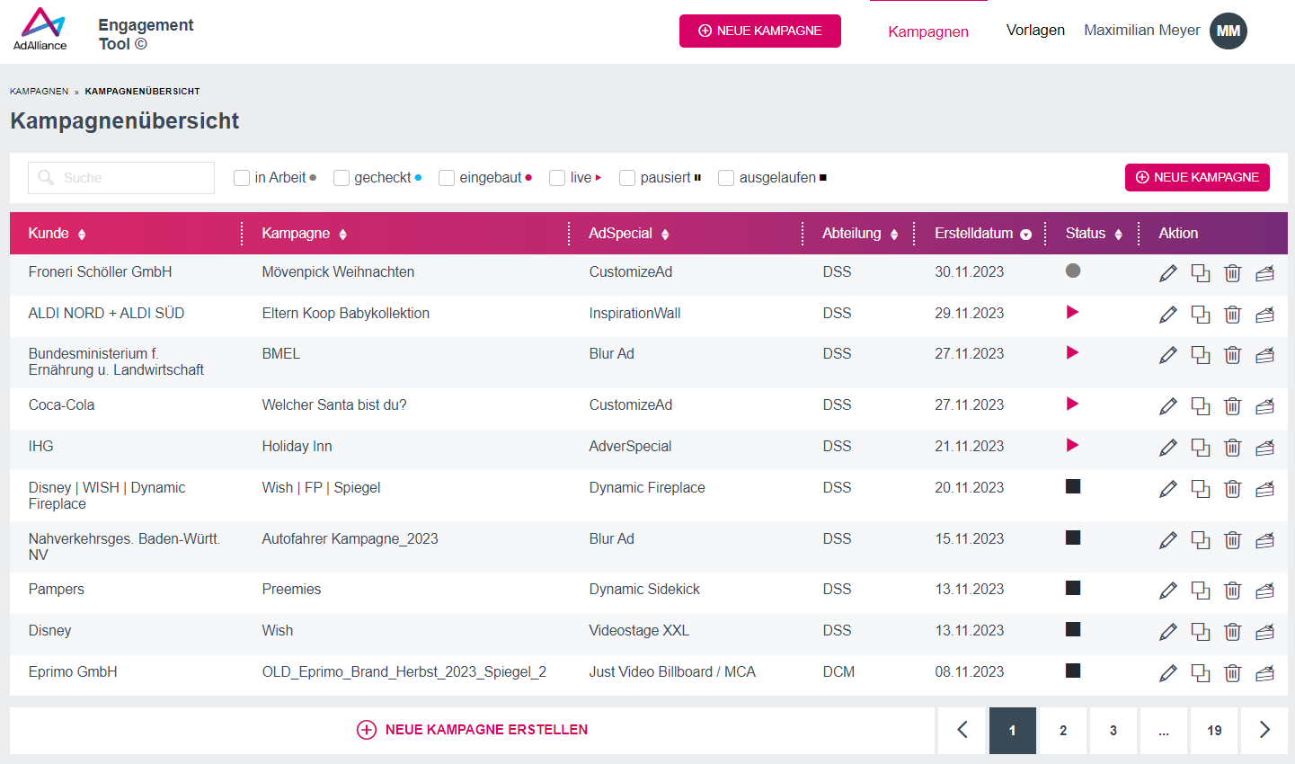The height and width of the screenshot is (764, 1295).
Task: Click pencil icon in the Holiday Inn row
Action: tap(1167, 448)
